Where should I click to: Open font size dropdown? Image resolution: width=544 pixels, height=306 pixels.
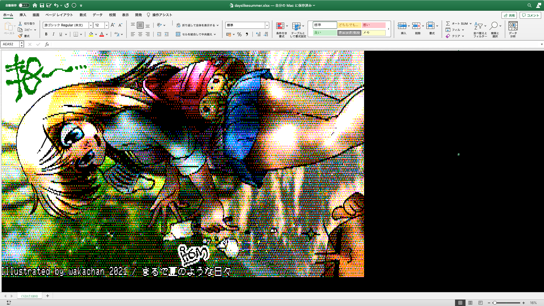(x=107, y=25)
